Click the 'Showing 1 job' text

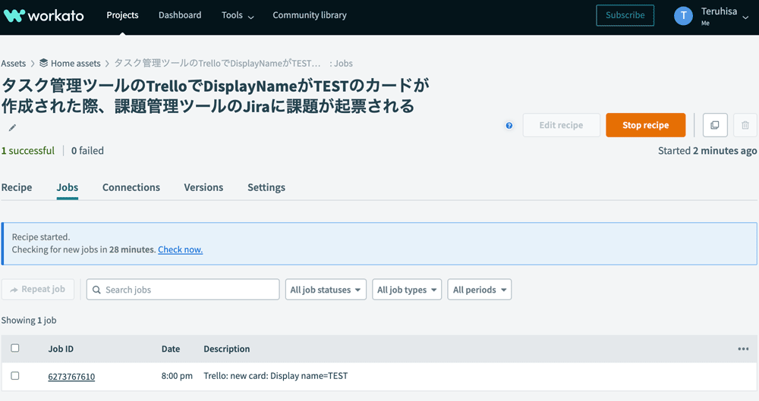click(29, 320)
